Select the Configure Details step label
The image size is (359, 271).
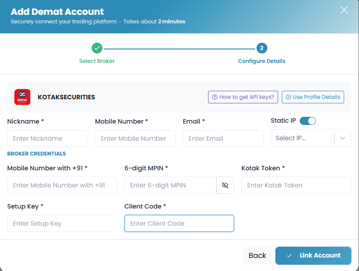[261, 61]
